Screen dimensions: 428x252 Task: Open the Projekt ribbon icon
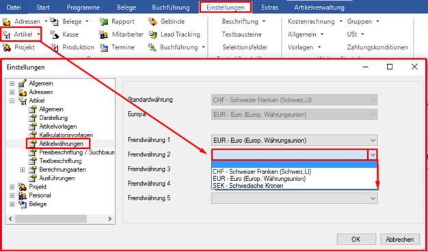[x=6, y=47]
